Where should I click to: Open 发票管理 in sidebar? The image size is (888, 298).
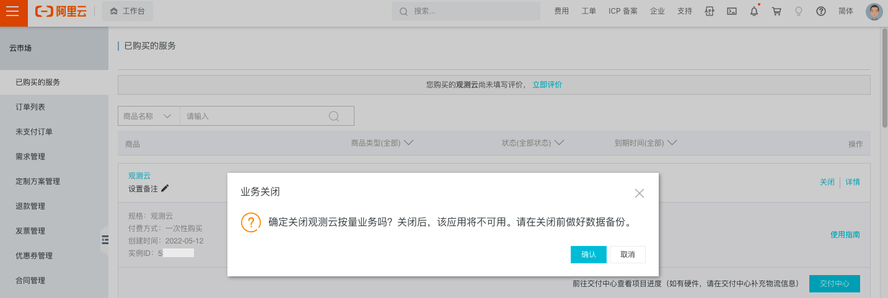tap(54, 230)
